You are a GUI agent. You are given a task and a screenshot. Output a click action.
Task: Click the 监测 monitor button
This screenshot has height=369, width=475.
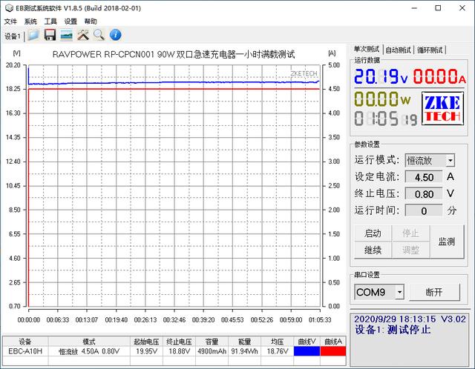click(x=447, y=241)
